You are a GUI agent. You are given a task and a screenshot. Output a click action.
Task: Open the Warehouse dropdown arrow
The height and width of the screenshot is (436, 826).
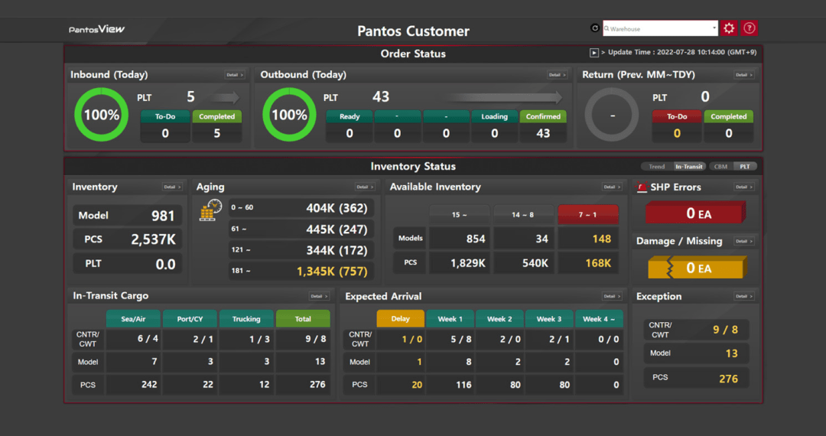point(714,28)
